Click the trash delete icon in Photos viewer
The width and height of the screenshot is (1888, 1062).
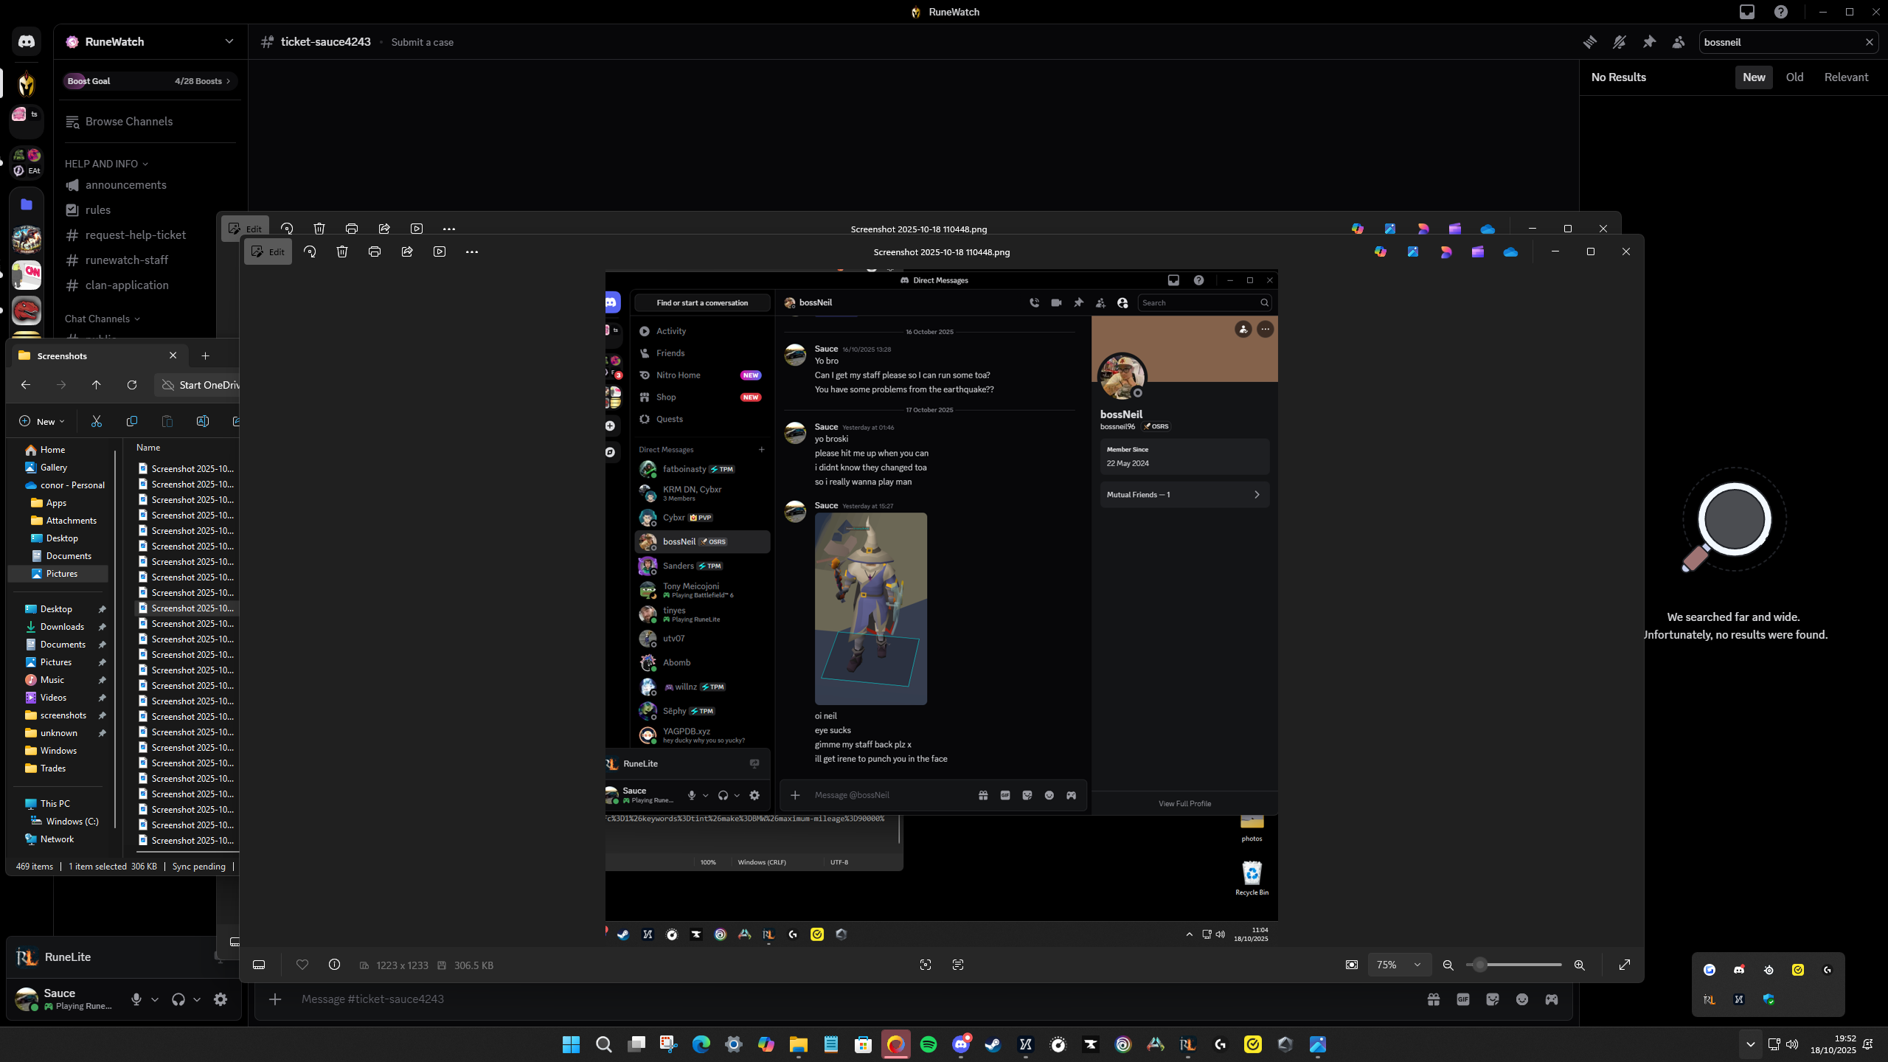pos(342,251)
